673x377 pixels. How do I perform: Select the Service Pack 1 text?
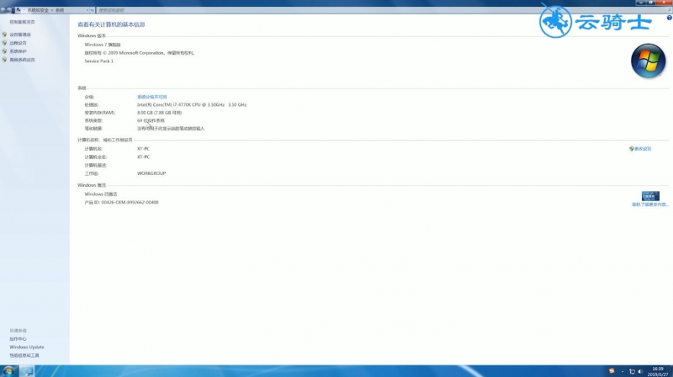click(x=98, y=61)
